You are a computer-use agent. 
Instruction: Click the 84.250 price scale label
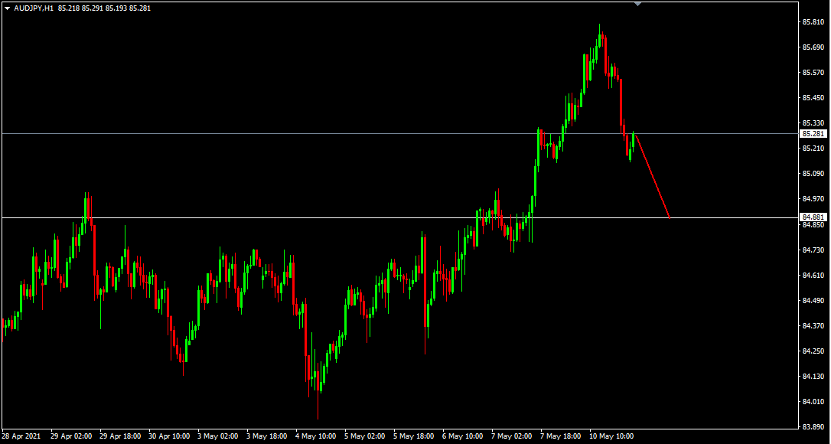pos(813,351)
